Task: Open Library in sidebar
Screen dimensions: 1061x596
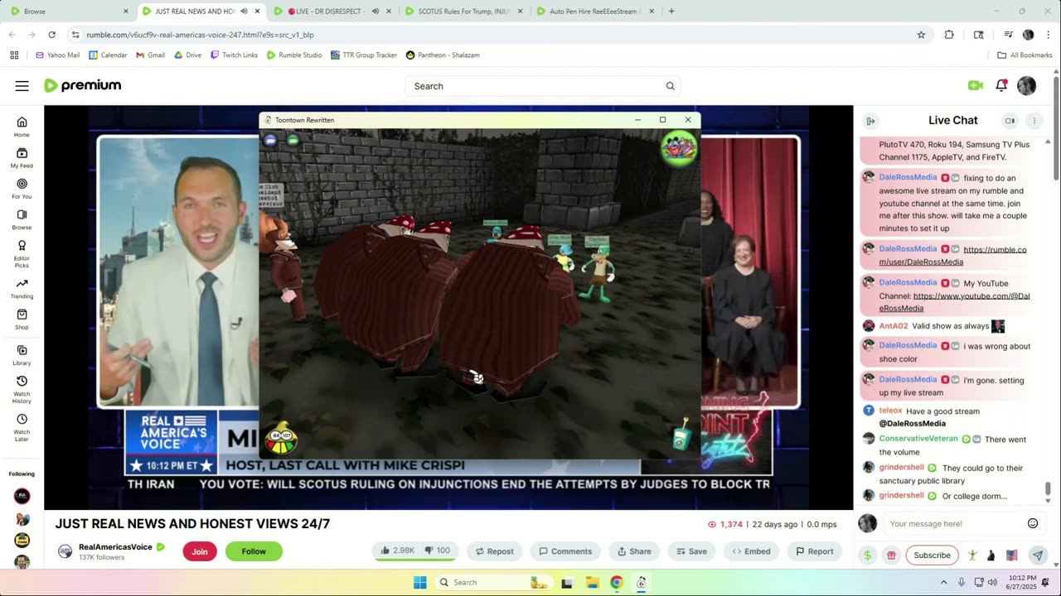Action: coord(22,354)
